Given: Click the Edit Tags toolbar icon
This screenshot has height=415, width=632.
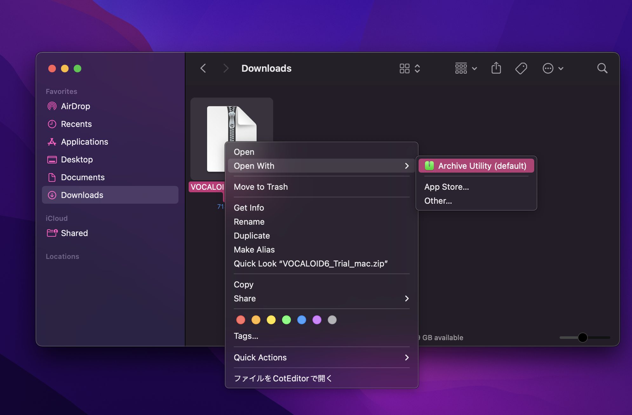Looking at the screenshot, I should [x=521, y=68].
